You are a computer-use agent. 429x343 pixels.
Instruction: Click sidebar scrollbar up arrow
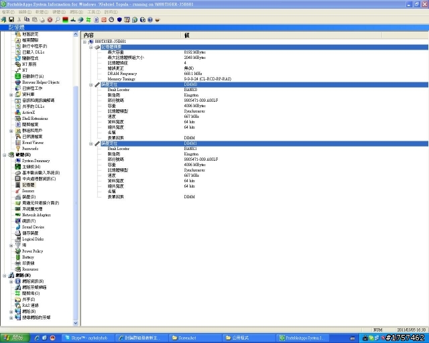click(76, 34)
